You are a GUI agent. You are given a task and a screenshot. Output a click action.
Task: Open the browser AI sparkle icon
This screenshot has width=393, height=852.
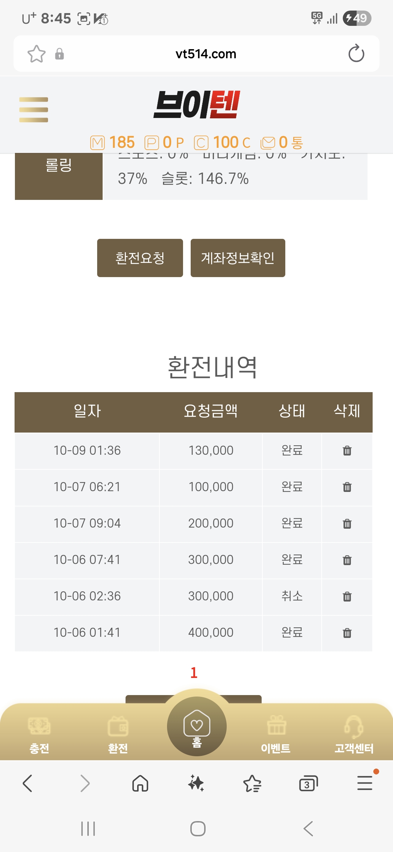point(196,783)
